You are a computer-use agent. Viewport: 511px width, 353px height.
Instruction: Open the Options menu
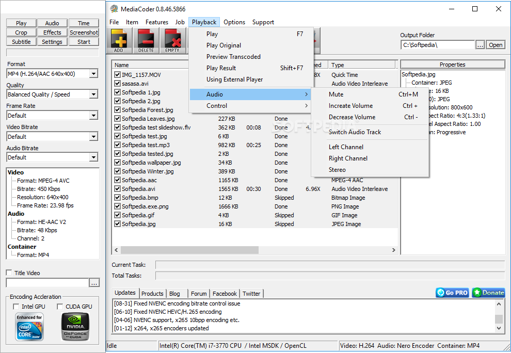pyautogui.click(x=234, y=22)
